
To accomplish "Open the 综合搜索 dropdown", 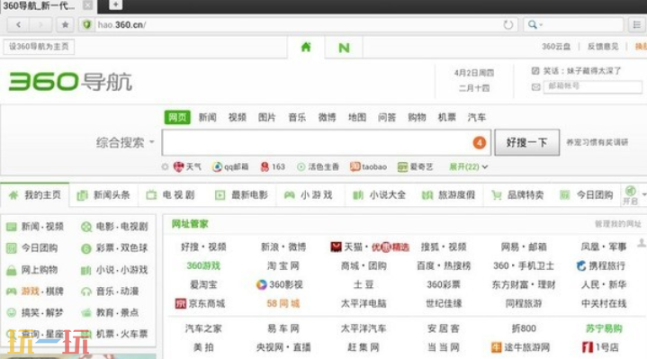I will tap(125, 143).
